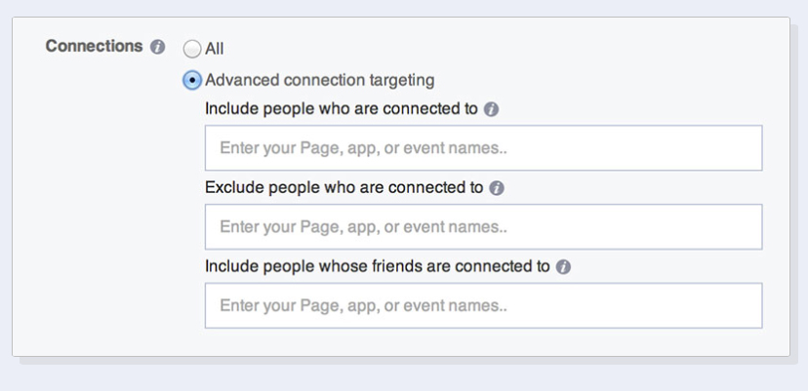
Task: Click "Include people who are connected to" text
Action: point(342,109)
